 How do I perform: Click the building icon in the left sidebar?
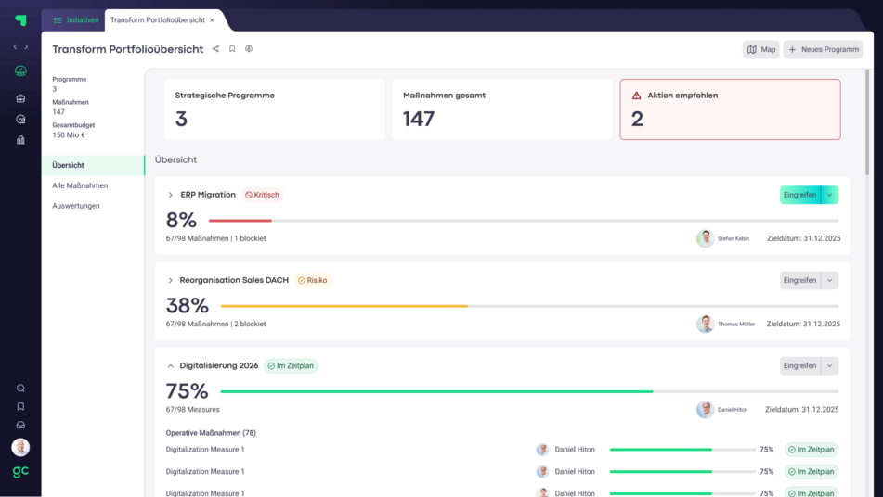(20, 140)
